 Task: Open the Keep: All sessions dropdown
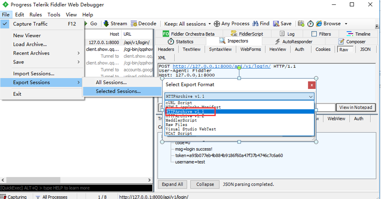click(188, 24)
